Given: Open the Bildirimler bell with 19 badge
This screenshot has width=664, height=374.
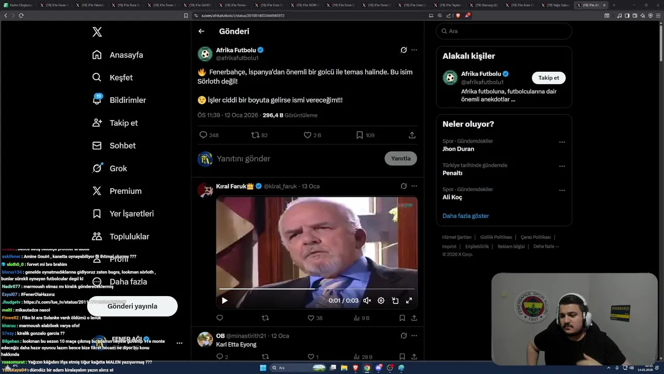Looking at the screenshot, I should pos(97,100).
